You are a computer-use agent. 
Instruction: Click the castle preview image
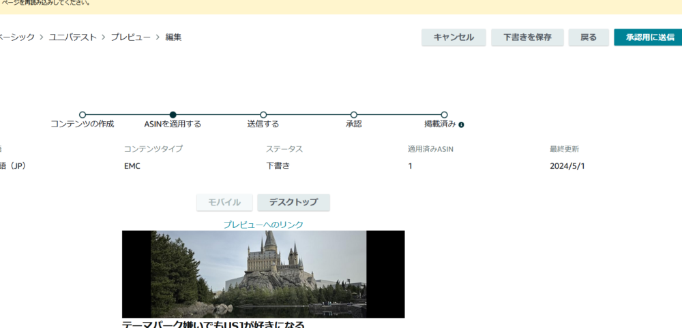click(263, 274)
